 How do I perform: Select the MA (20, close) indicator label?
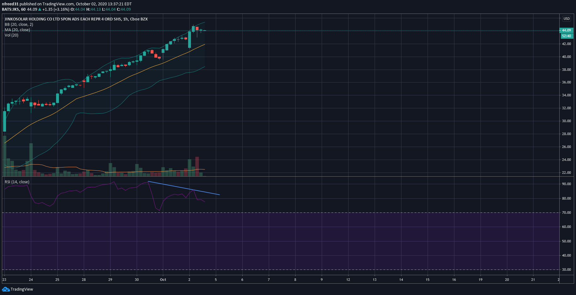tap(17, 30)
